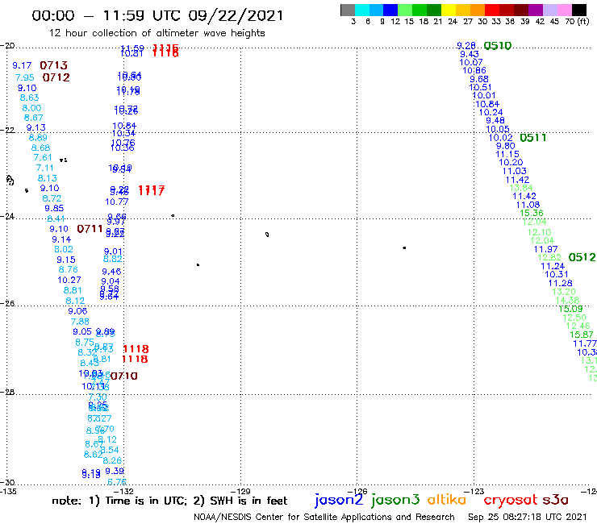Click the gray swatch in the wave-height legend
Image resolution: width=597 pixels, height=524 pixels.
pos(348,10)
